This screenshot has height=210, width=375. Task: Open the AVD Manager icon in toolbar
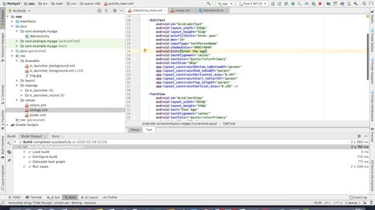coord(349,3)
